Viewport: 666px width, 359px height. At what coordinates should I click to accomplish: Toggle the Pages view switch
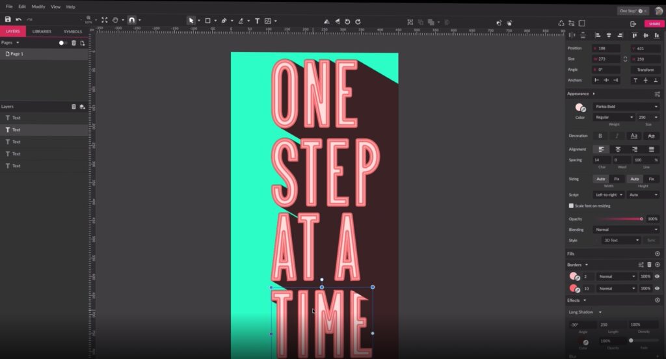63,43
